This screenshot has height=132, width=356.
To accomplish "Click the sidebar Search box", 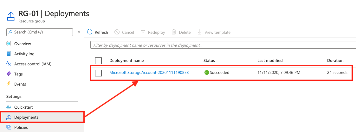I will coord(40,32).
